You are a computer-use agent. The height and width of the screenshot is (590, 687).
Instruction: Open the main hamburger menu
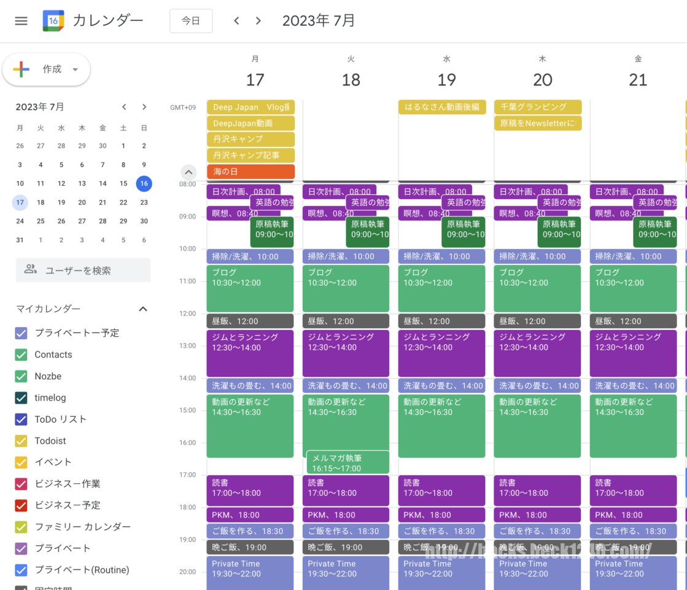click(21, 21)
